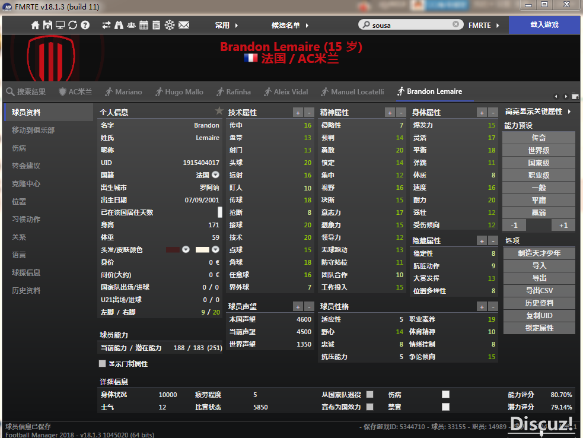The width and height of the screenshot is (583, 438).
Task: Open the people group icon in toolbar
Action: tap(131, 25)
